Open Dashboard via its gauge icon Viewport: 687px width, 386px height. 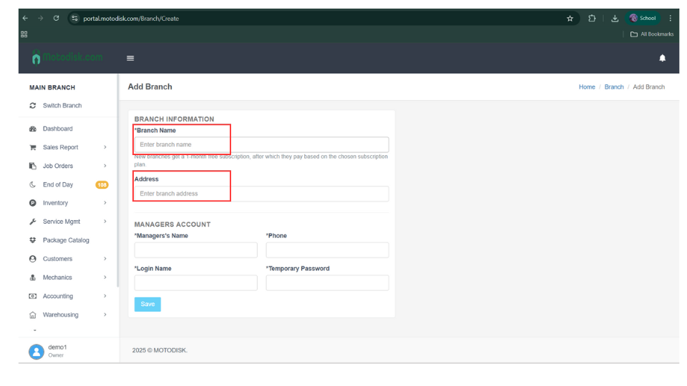coord(32,129)
